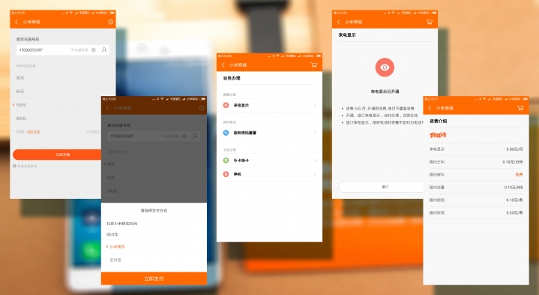
Task: Tap 小米商城 title on the 业务办理 screen
Action: pos(238,65)
